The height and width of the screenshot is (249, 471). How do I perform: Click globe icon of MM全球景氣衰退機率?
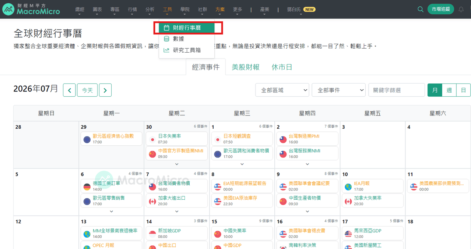(x=87, y=234)
